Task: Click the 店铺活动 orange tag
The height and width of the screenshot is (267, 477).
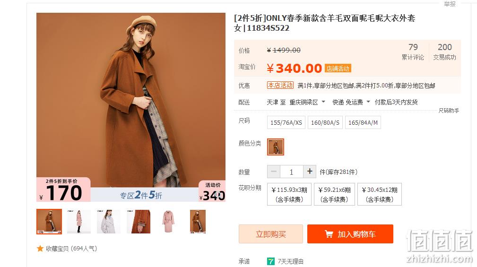Action: click(x=338, y=69)
